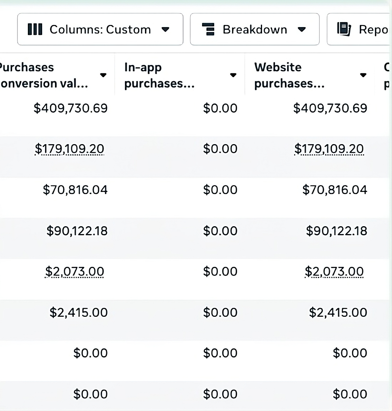The height and width of the screenshot is (411, 392).
Task: Open Purchases conversion value column arrow menu
Action: (103, 75)
